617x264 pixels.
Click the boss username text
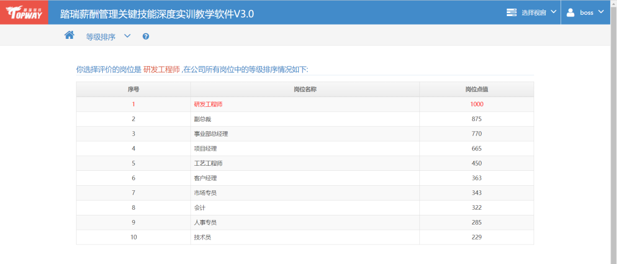point(587,13)
